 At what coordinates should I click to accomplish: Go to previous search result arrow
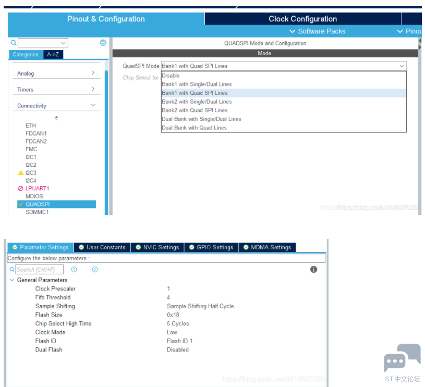coord(74,270)
